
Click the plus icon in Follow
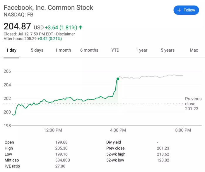click(x=179, y=10)
